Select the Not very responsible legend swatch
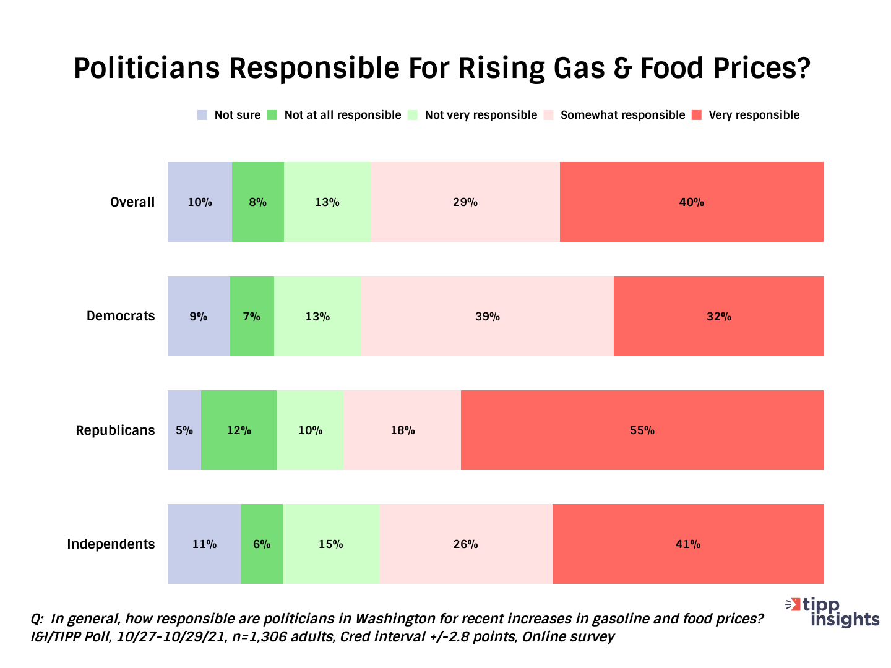 413,115
